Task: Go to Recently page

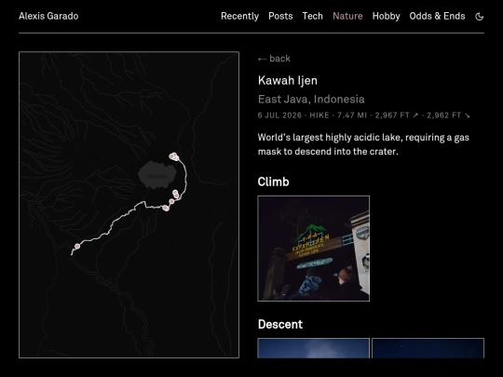Action: (x=239, y=16)
